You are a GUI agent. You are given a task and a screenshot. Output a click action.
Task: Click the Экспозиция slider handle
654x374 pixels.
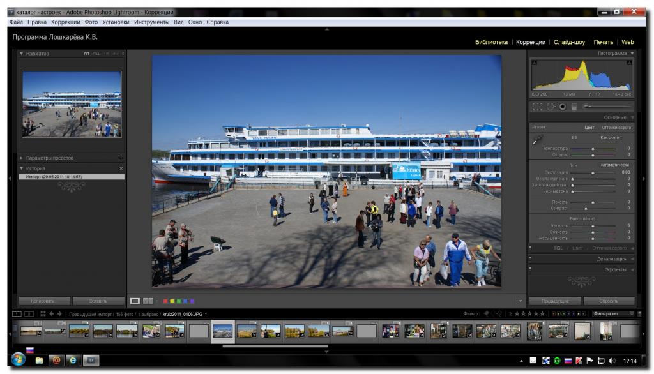tap(593, 172)
